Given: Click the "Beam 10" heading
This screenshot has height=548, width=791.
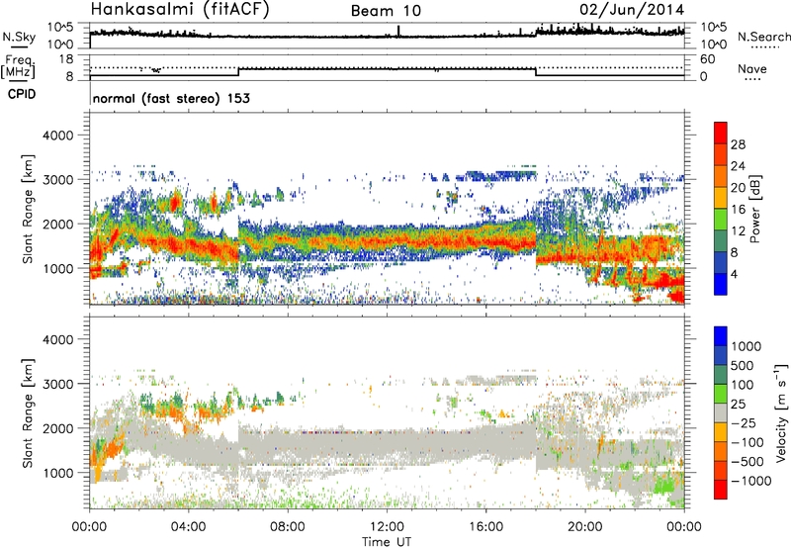Looking at the screenshot, I should 386,11.
